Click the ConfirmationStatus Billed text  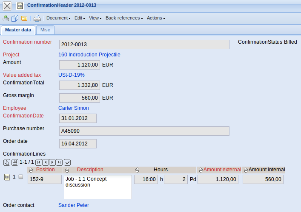coord(267,42)
